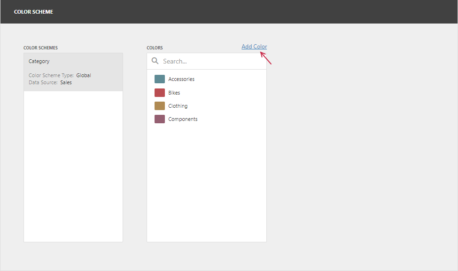
Task: Click the Sales data source value
Action: click(66, 82)
